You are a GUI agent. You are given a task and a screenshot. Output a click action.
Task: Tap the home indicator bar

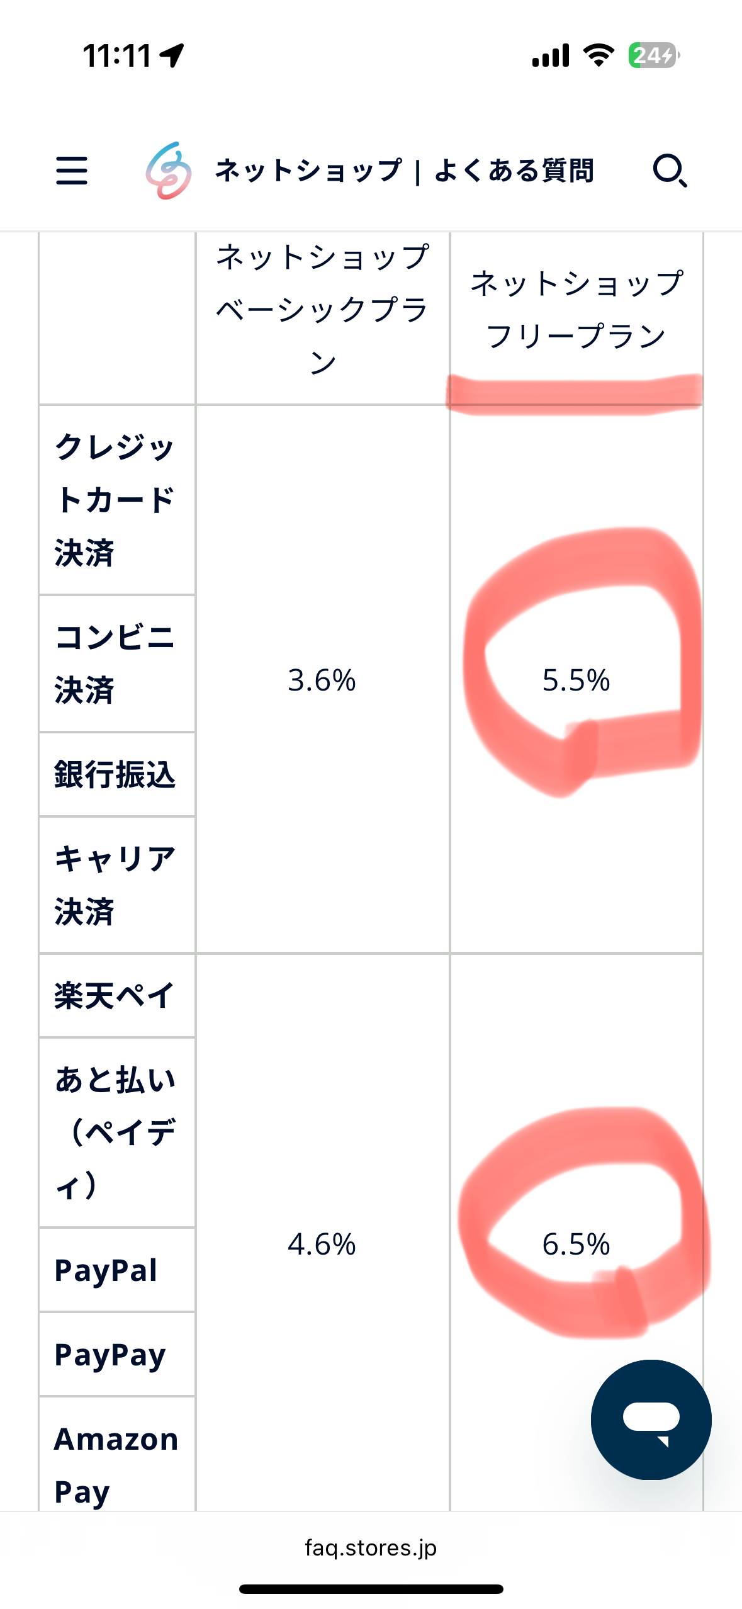pos(371,1589)
